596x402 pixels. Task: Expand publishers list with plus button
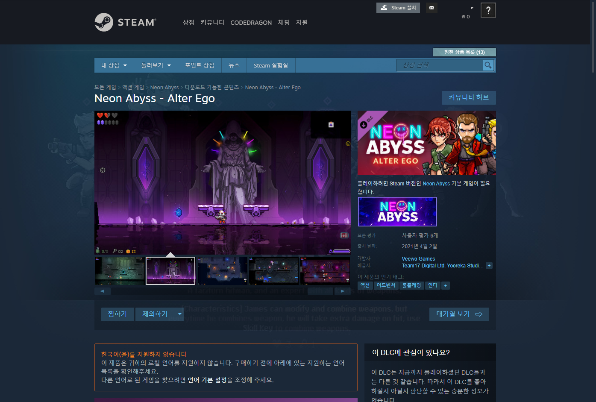(489, 266)
